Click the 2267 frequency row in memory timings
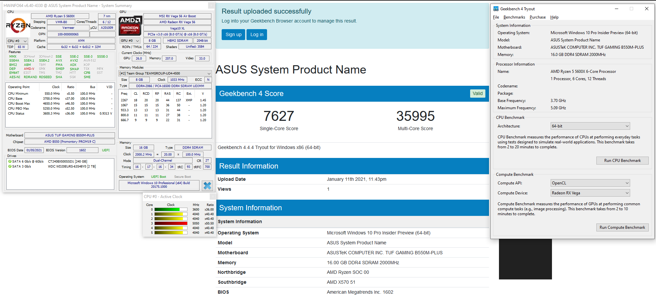Screen dimensions: 656x295 tap(165, 100)
